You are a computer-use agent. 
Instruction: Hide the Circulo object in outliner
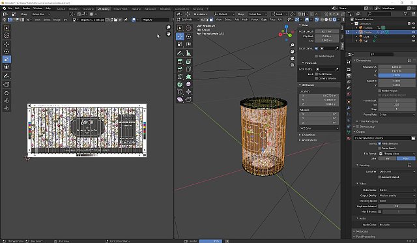point(413,32)
